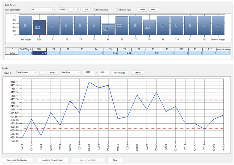Viewport: 234px width, 165px height.
Task: Click the T5 factor cell with 0.56
Action: [x=110, y=53]
